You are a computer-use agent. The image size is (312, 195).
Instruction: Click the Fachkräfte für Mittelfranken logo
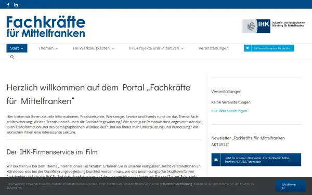(46, 27)
